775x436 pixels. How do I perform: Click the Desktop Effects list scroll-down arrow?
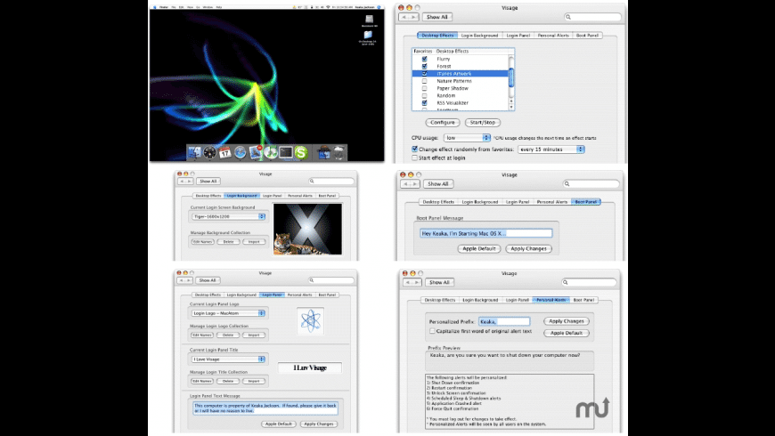click(511, 107)
